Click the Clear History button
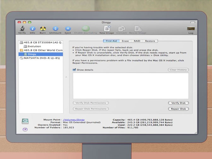 pyautogui.click(x=178, y=70)
